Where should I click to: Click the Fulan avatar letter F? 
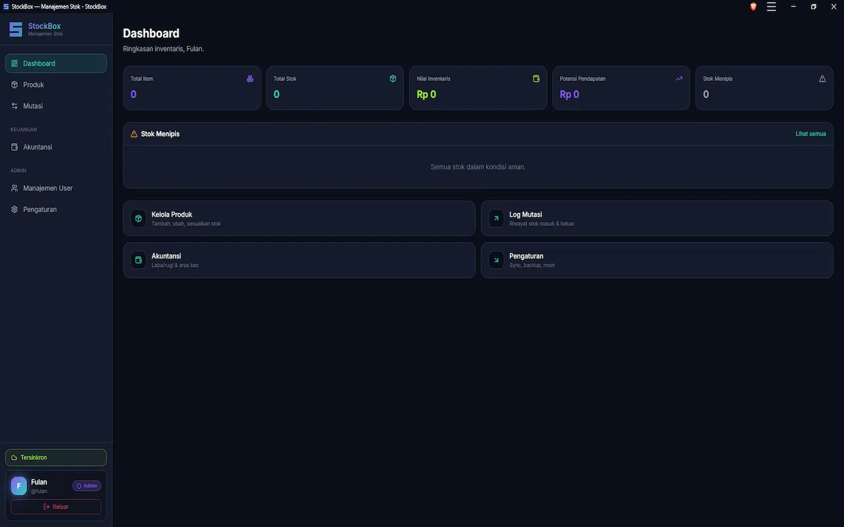pos(18,485)
